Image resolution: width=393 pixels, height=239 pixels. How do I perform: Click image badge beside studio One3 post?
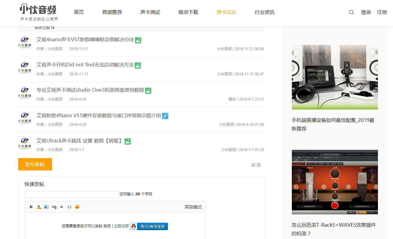point(148,91)
